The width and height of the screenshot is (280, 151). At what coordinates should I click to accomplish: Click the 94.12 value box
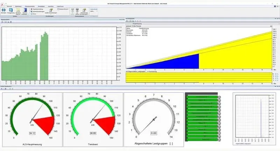coord(32,133)
